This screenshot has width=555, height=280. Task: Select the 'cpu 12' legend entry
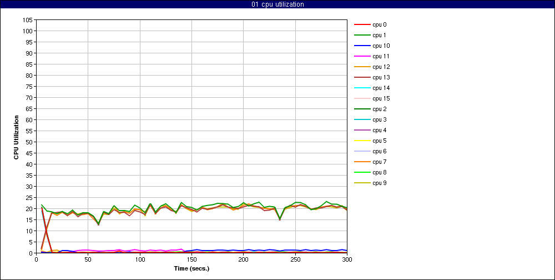[372, 67]
